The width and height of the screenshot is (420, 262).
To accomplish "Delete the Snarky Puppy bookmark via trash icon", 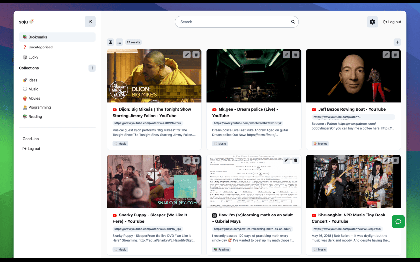I will point(196,160).
